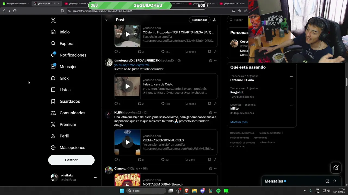Reply to timotopard0 post with 8 replies
The image size is (348, 195).
[117, 104]
